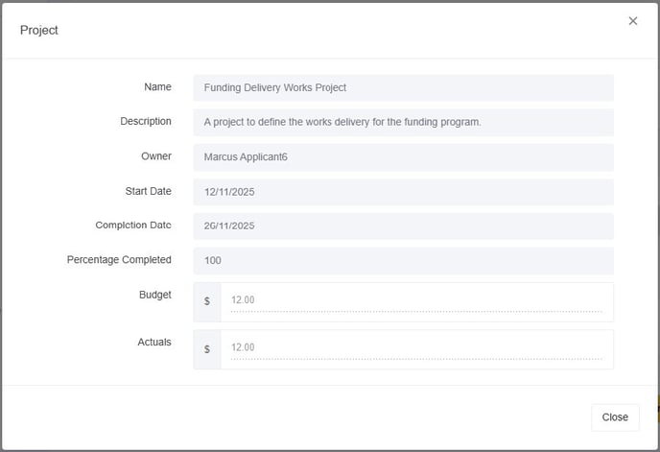This screenshot has width=660, height=452.
Task: Click the Budget label text
Action: pos(154,296)
